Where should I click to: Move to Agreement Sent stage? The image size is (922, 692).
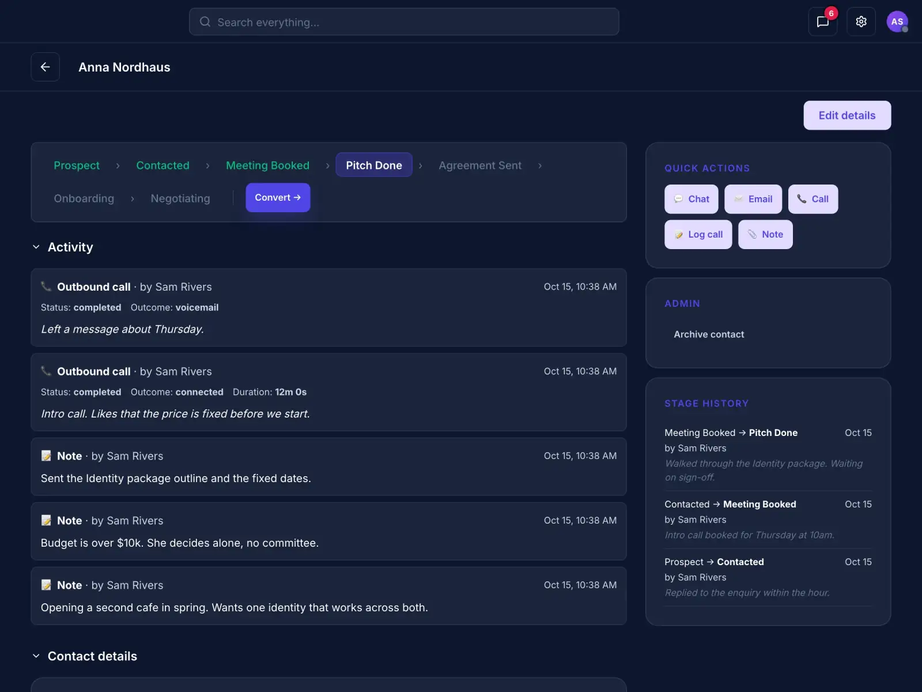(480, 166)
